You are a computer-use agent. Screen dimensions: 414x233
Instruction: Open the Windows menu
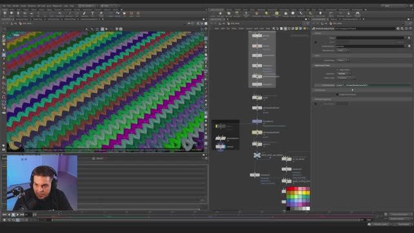[x=32, y=6]
